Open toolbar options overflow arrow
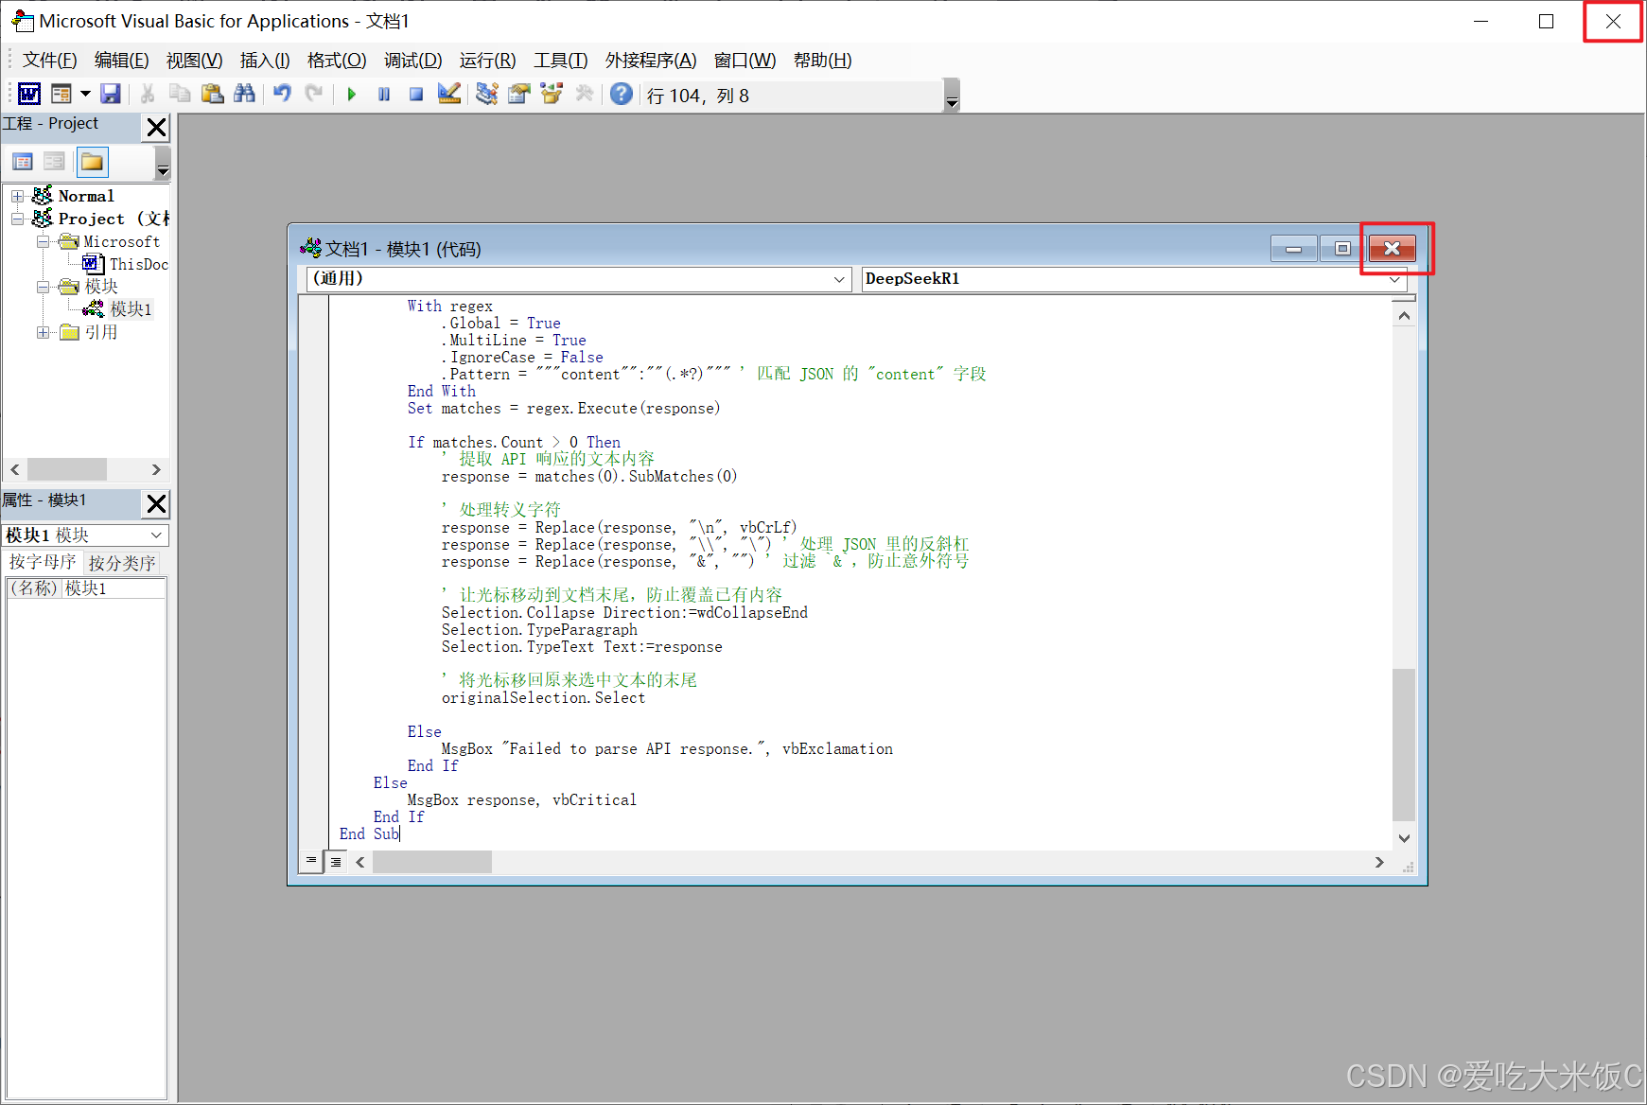Screen dimensions: 1647x1105 click(952, 96)
